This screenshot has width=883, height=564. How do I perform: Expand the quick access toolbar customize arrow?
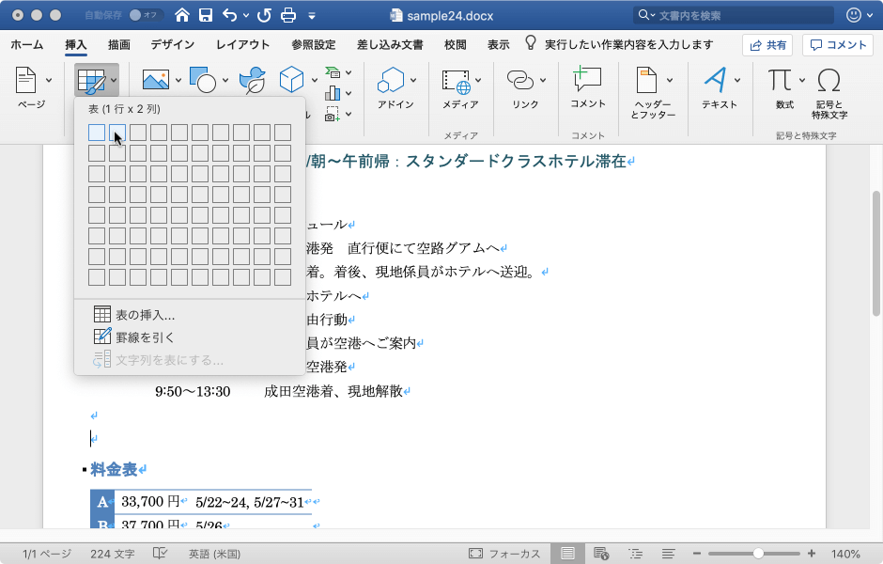312,16
